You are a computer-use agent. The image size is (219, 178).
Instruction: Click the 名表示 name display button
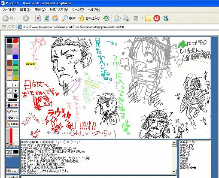12,124
